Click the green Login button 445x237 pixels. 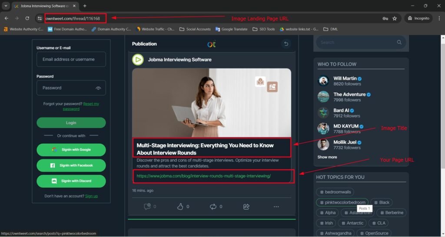(x=71, y=123)
